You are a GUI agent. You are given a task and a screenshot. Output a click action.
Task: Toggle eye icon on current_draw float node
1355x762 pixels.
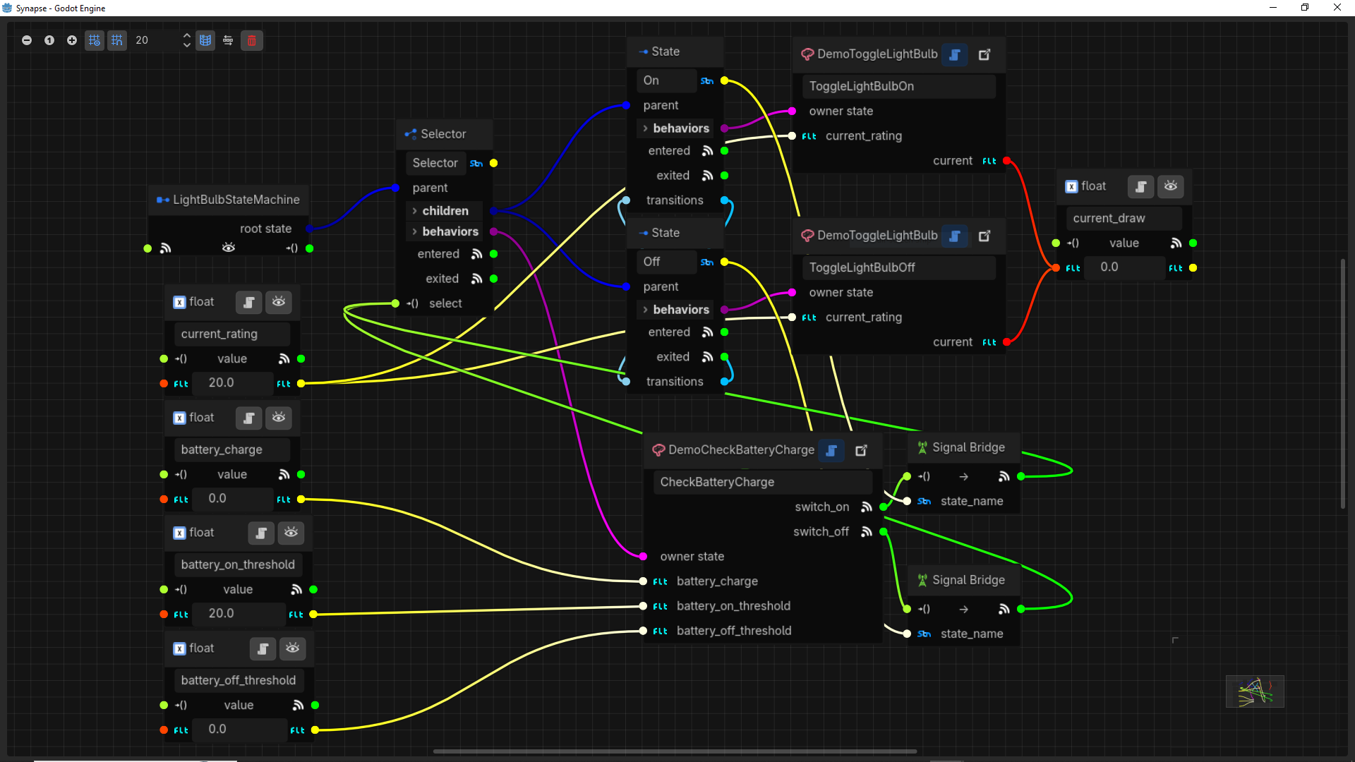click(x=1171, y=186)
